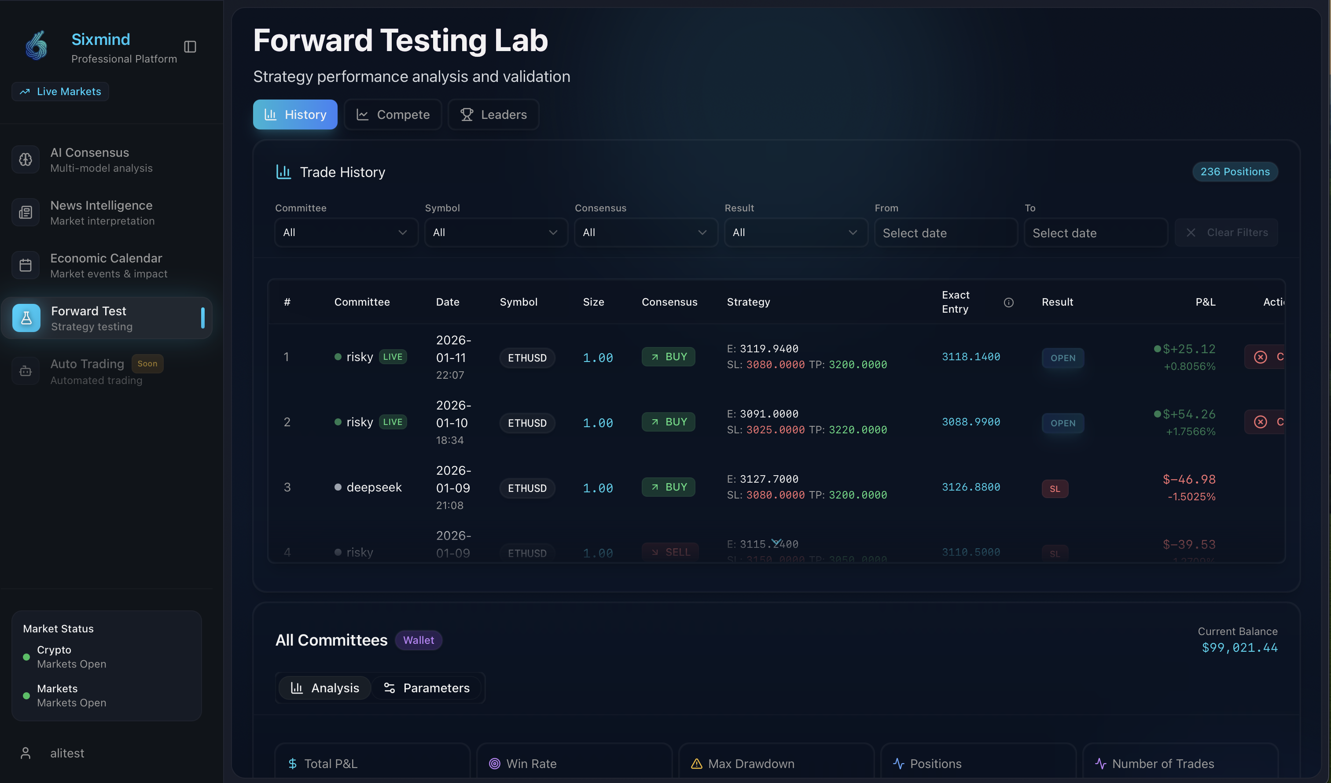The image size is (1331, 783).
Task: Open the Economic Calendar icon
Action: tap(26, 265)
